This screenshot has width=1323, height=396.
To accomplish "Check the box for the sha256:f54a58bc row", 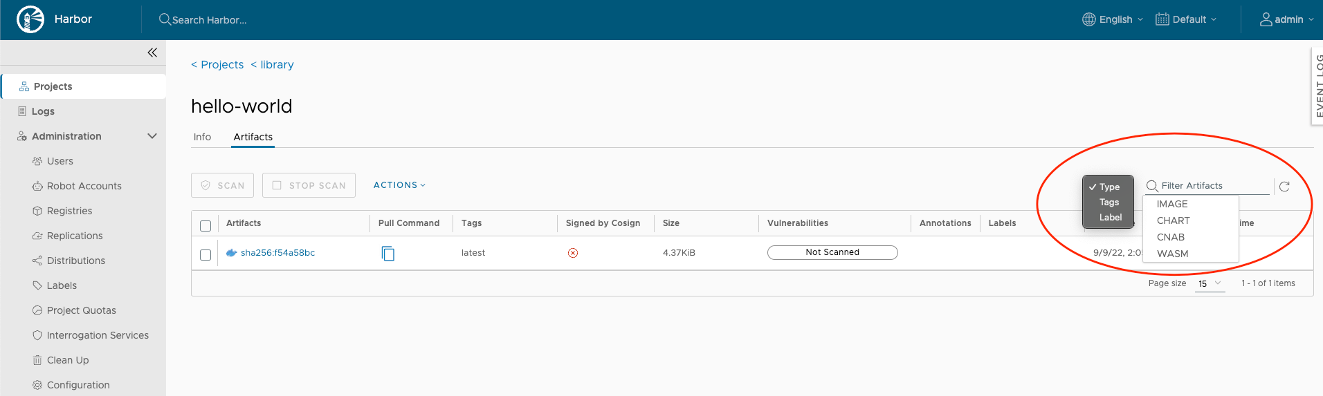I will 206,255.
